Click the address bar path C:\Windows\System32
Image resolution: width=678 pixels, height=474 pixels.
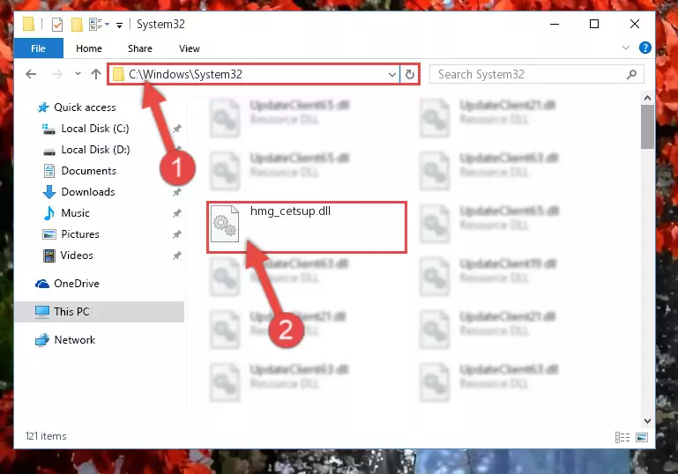click(185, 74)
